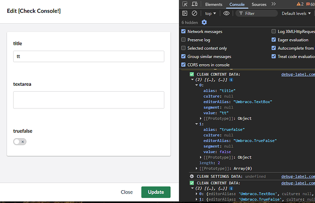Click the undefined settings value
This screenshot has width=315, height=203.
pos(255,176)
